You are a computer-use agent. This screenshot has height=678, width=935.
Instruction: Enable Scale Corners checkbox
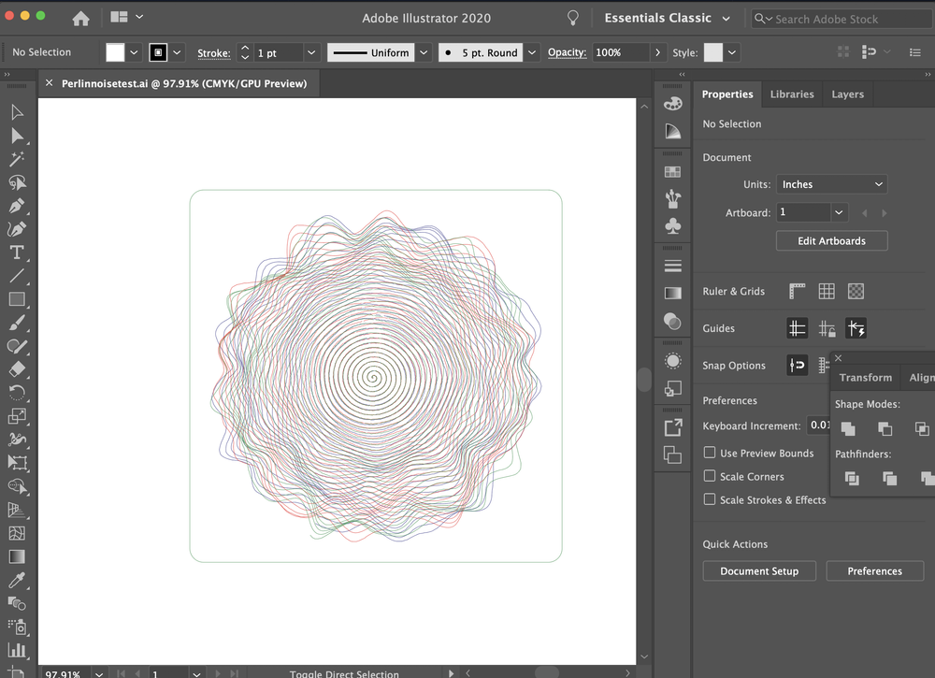click(710, 476)
